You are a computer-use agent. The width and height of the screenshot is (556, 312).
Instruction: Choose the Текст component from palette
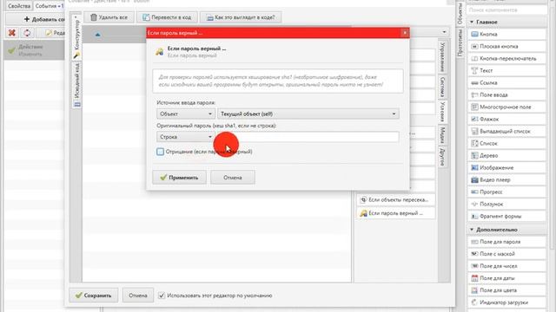click(x=506, y=70)
